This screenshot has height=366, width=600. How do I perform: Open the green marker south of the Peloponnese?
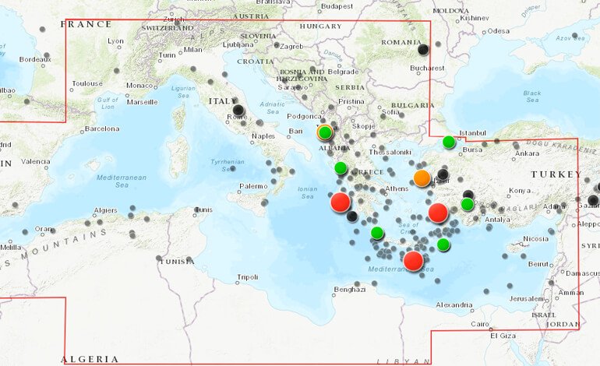point(377,233)
